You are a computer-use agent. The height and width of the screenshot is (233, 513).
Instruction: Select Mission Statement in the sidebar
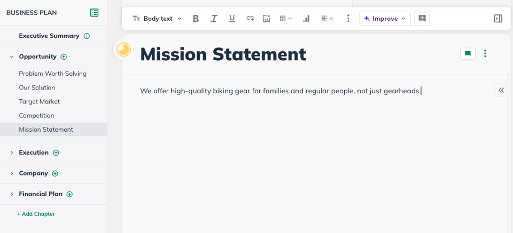point(53,130)
